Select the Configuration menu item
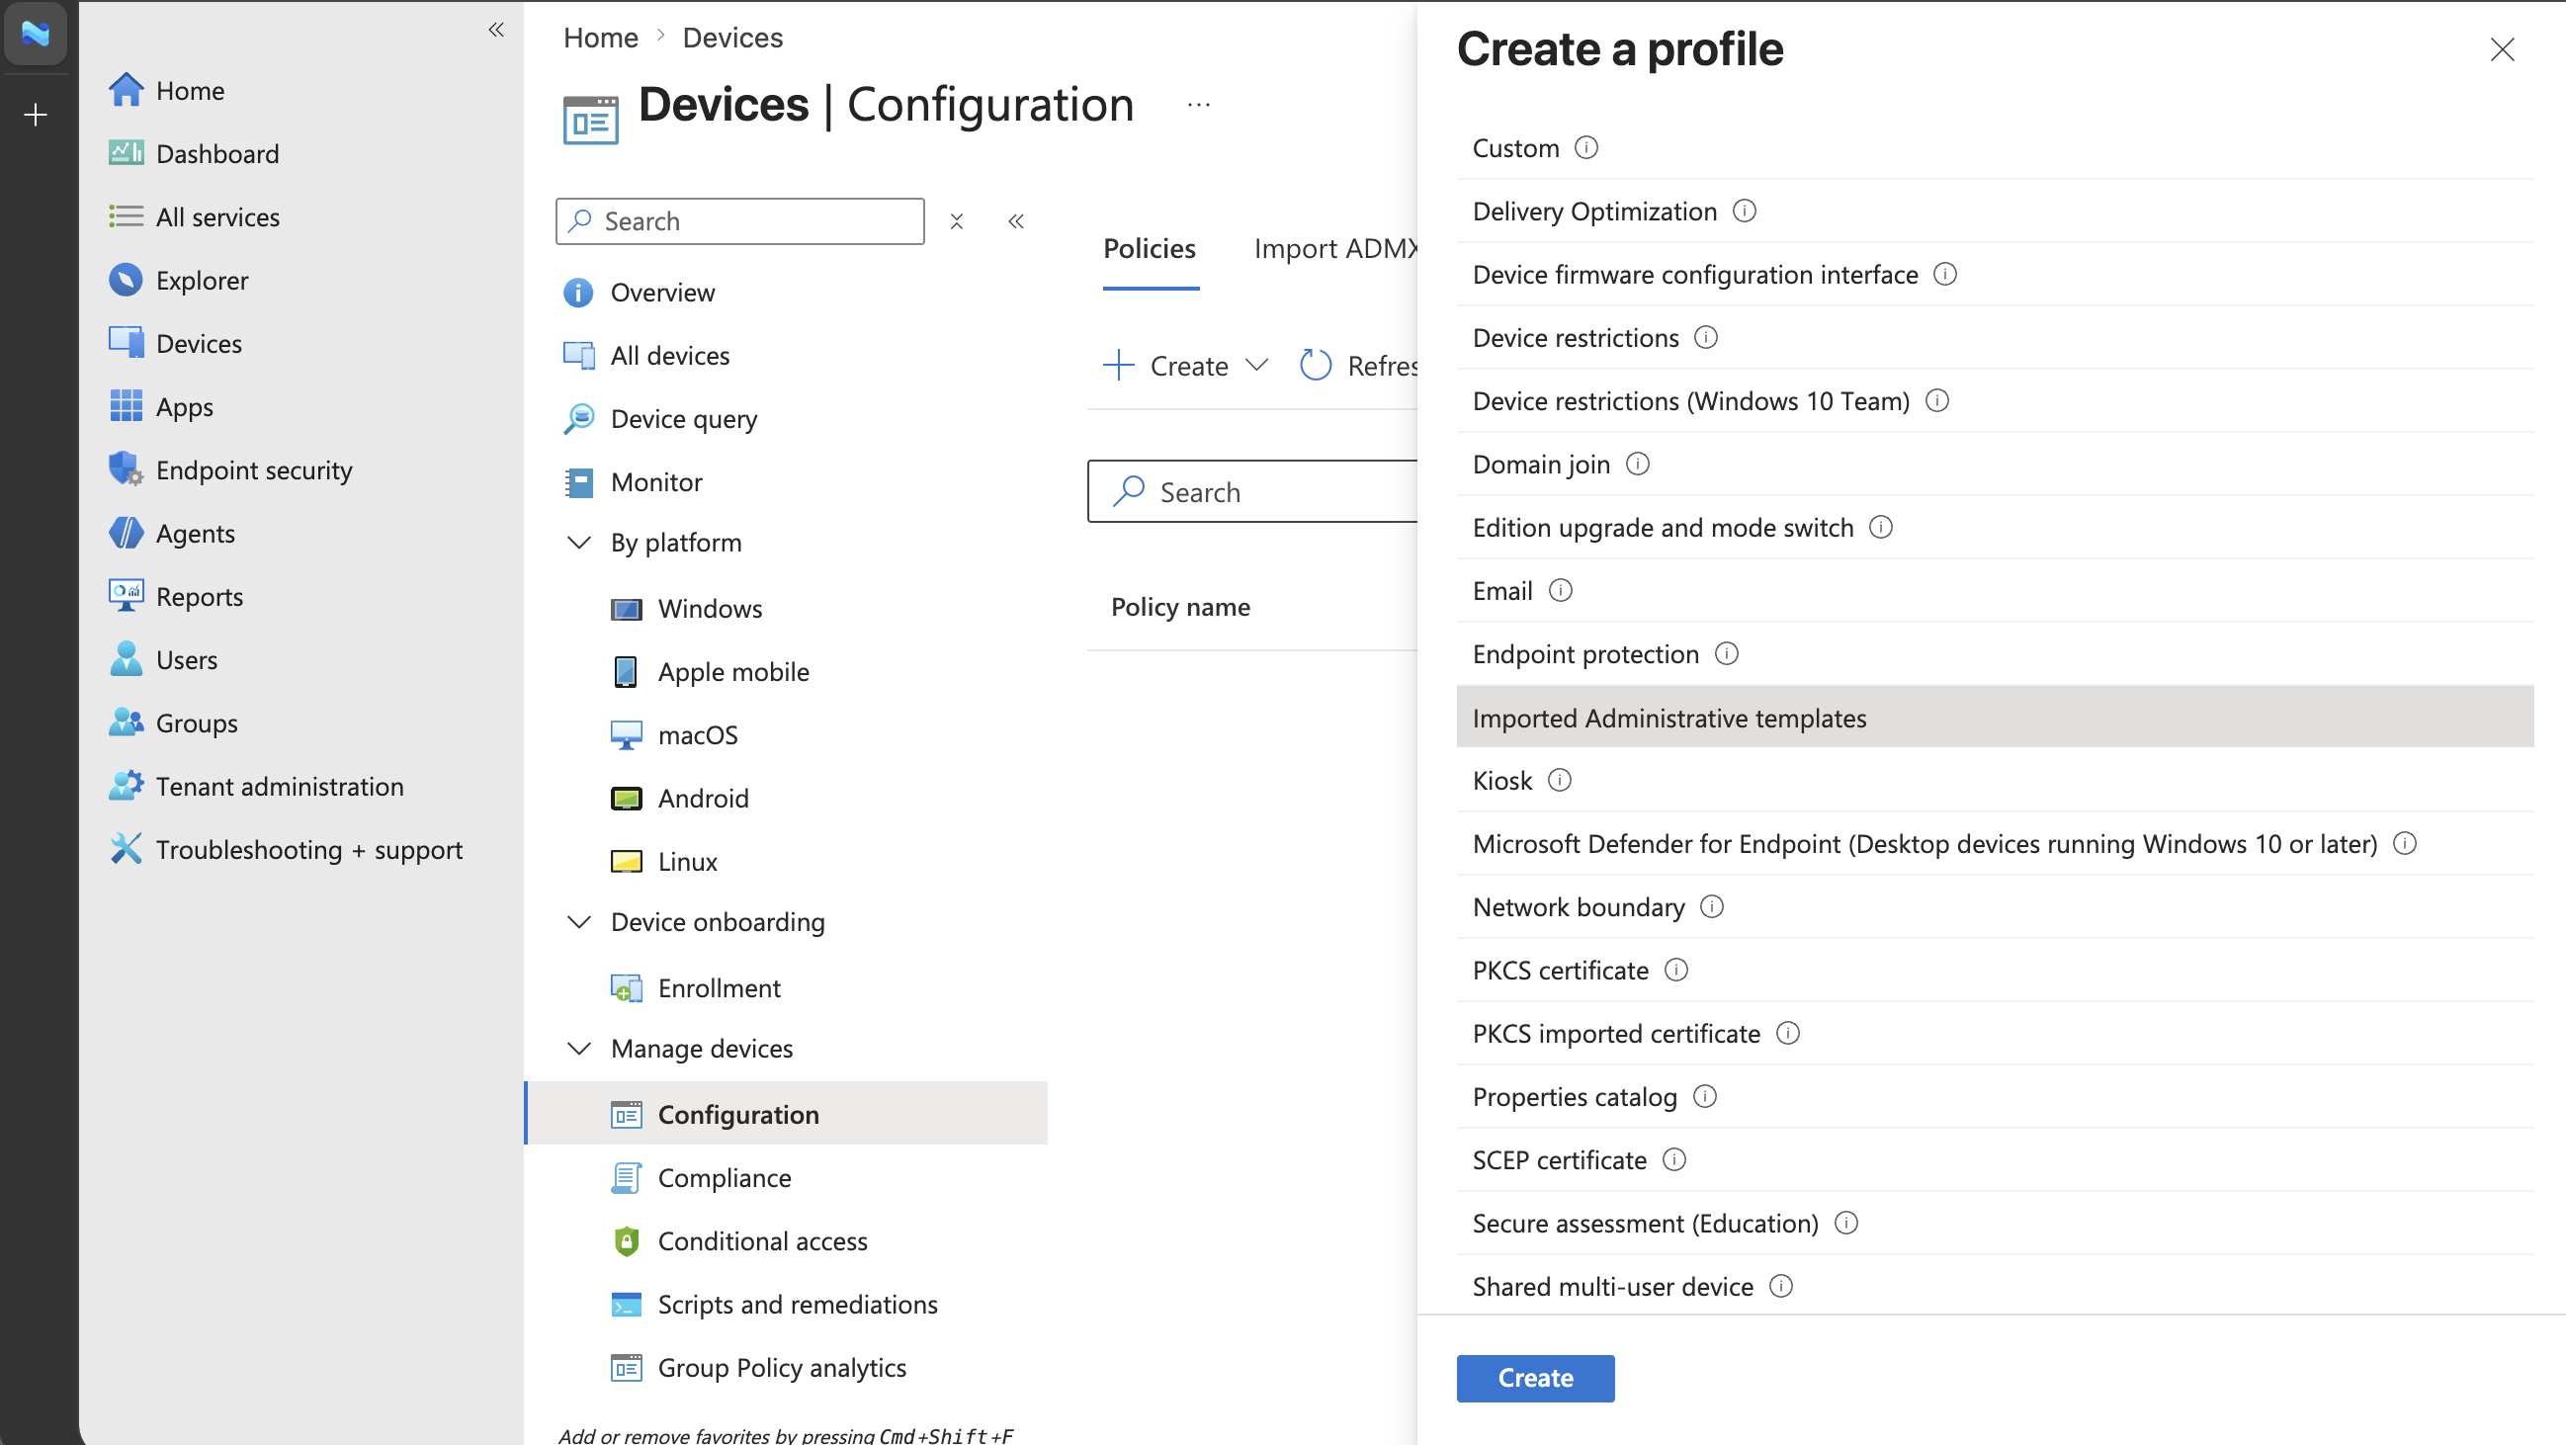 tap(786, 1114)
